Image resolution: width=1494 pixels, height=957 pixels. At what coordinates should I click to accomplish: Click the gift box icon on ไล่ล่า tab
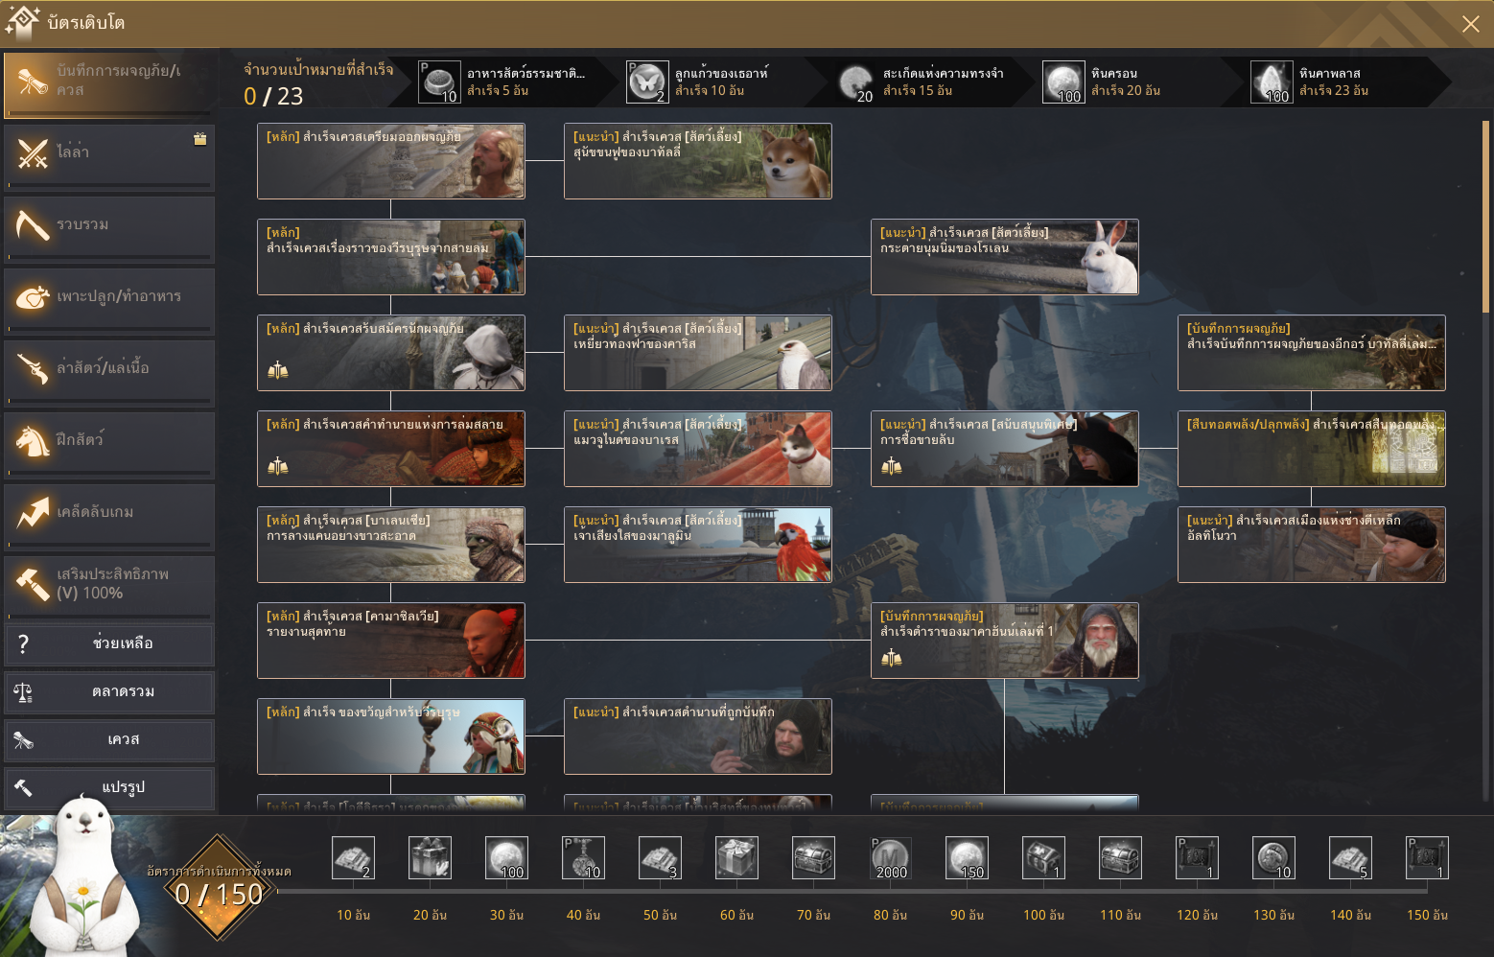point(200,139)
